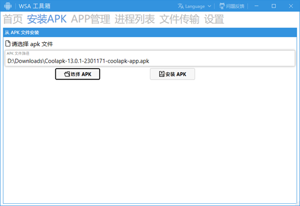Open the APP管理 tab
Image resolution: width=300 pixels, height=206 pixels.
point(90,19)
